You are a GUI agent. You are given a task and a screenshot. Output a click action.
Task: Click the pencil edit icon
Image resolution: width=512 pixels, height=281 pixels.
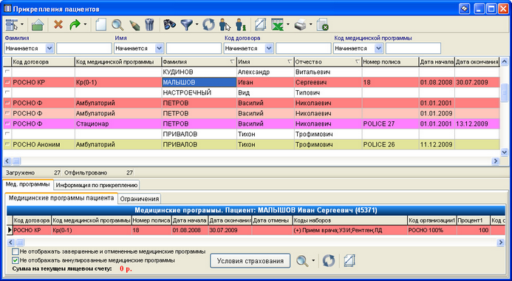(134, 25)
